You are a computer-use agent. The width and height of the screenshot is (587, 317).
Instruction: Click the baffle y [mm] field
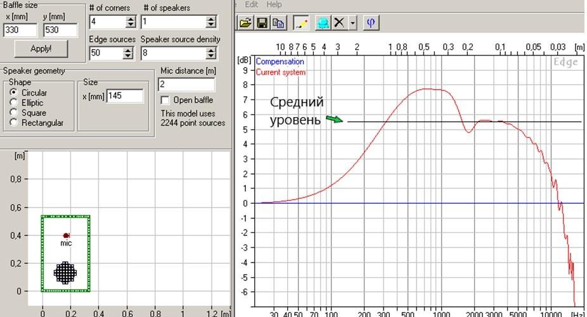tap(60, 30)
